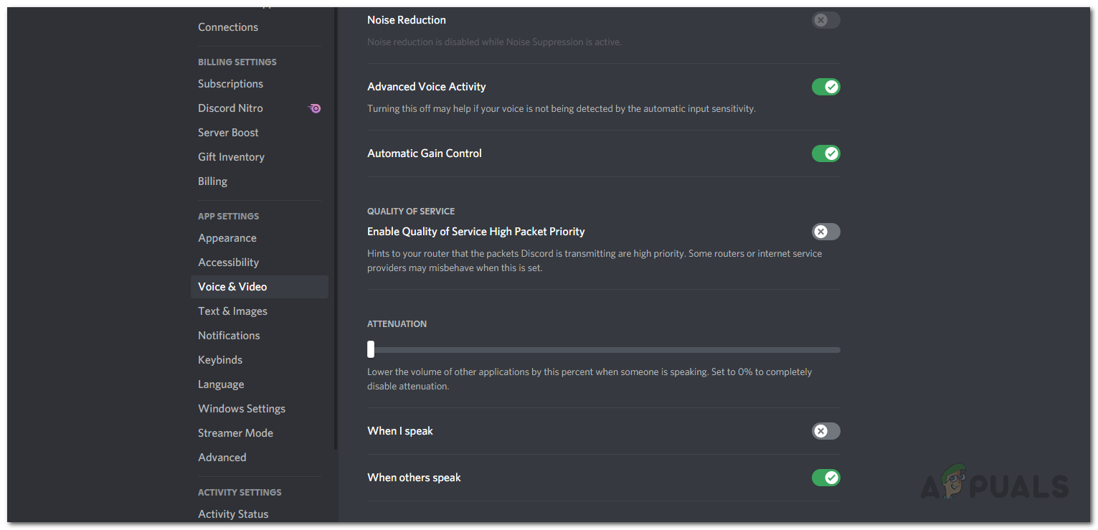1098x530 pixels.
Task: Open Streamer Mode settings
Action: click(x=235, y=433)
